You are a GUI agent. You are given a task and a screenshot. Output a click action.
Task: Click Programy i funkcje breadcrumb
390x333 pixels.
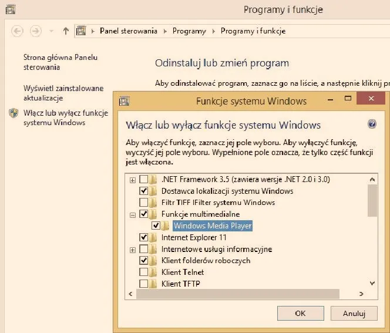click(x=253, y=31)
